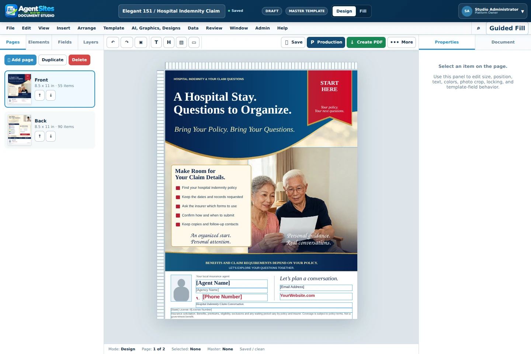Switch to the Layers tab
The height and width of the screenshot is (354, 531).
[91, 42]
